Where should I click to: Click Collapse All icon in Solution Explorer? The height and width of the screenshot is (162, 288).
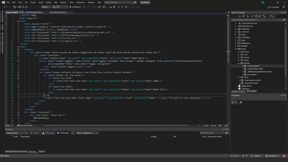click(256, 16)
